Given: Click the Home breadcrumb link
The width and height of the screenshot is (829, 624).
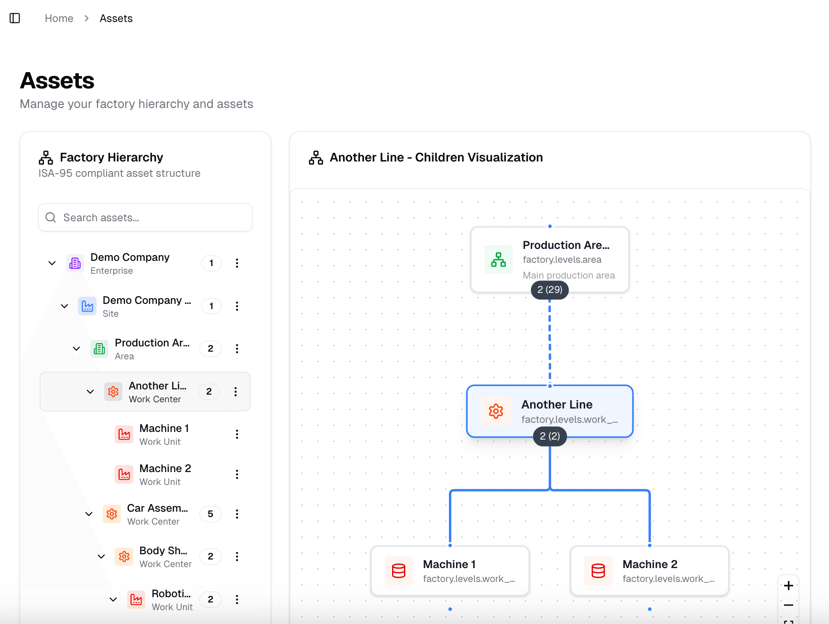Looking at the screenshot, I should [59, 18].
